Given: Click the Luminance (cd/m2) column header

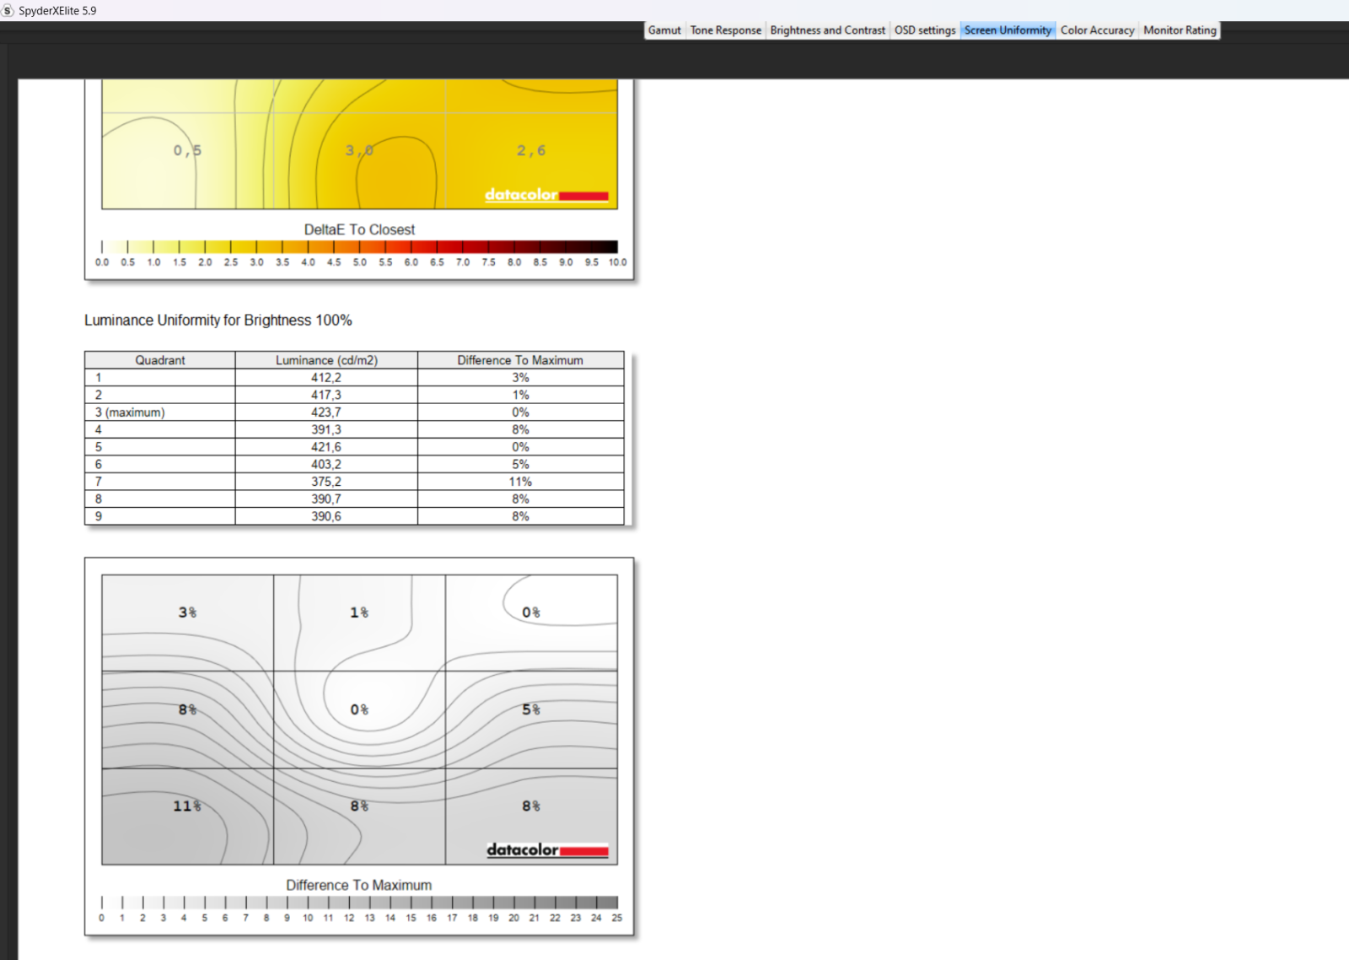Looking at the screenshot, I should coord(326,360).
